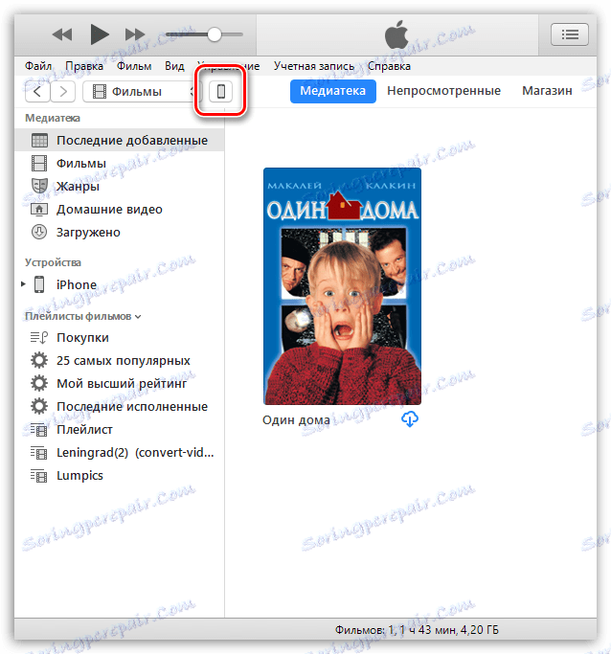This screenshot has width=611, height=654.
Task: Click the playlist icon beside Leningrad(2)
Action: [x=39, y=453]
